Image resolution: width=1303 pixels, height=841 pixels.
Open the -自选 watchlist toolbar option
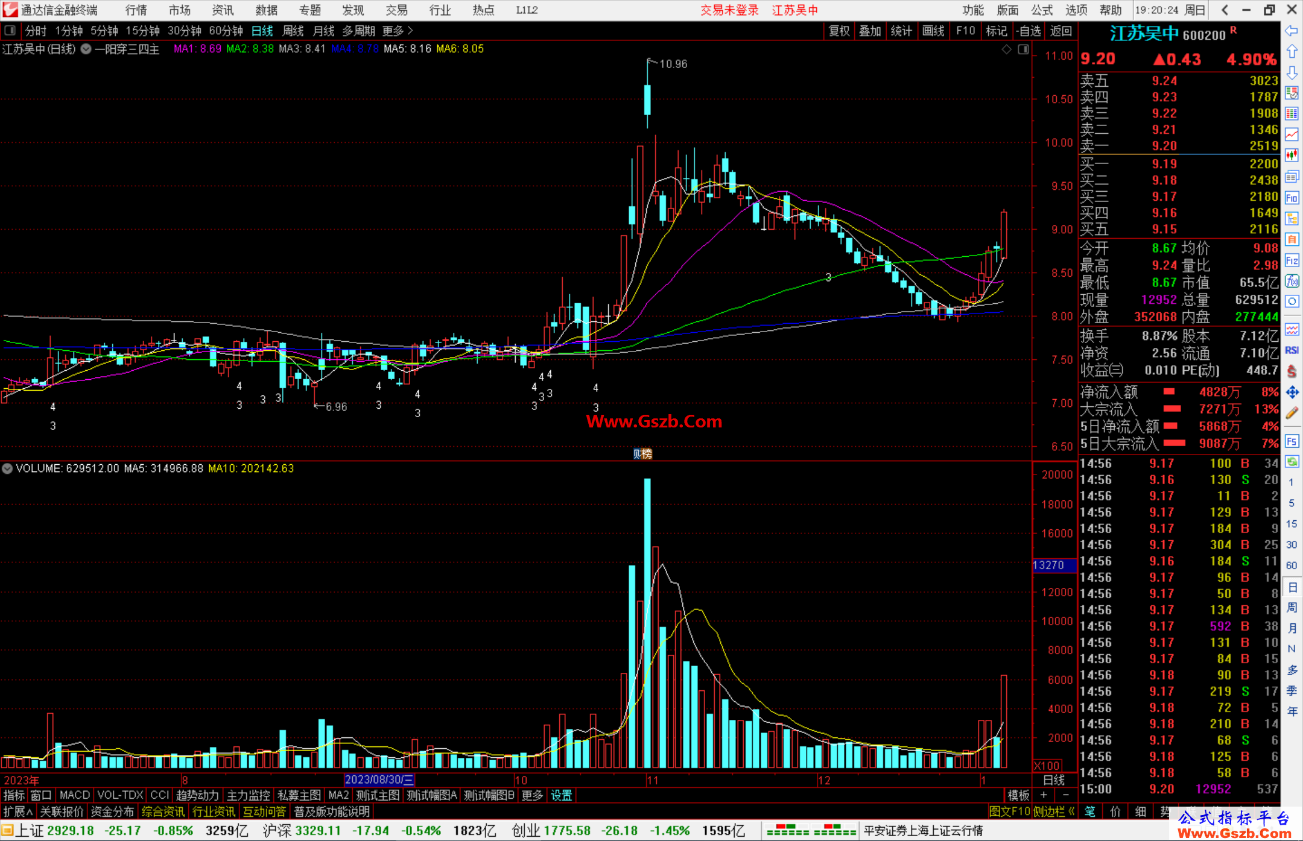pos(1028,31)
